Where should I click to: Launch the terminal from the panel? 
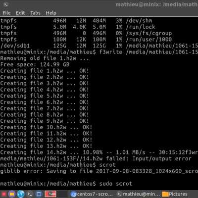point(30,194)
